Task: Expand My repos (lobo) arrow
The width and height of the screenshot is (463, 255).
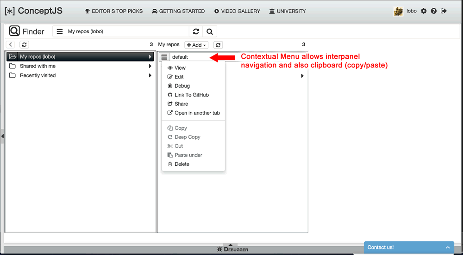Action: pos(150,56)
